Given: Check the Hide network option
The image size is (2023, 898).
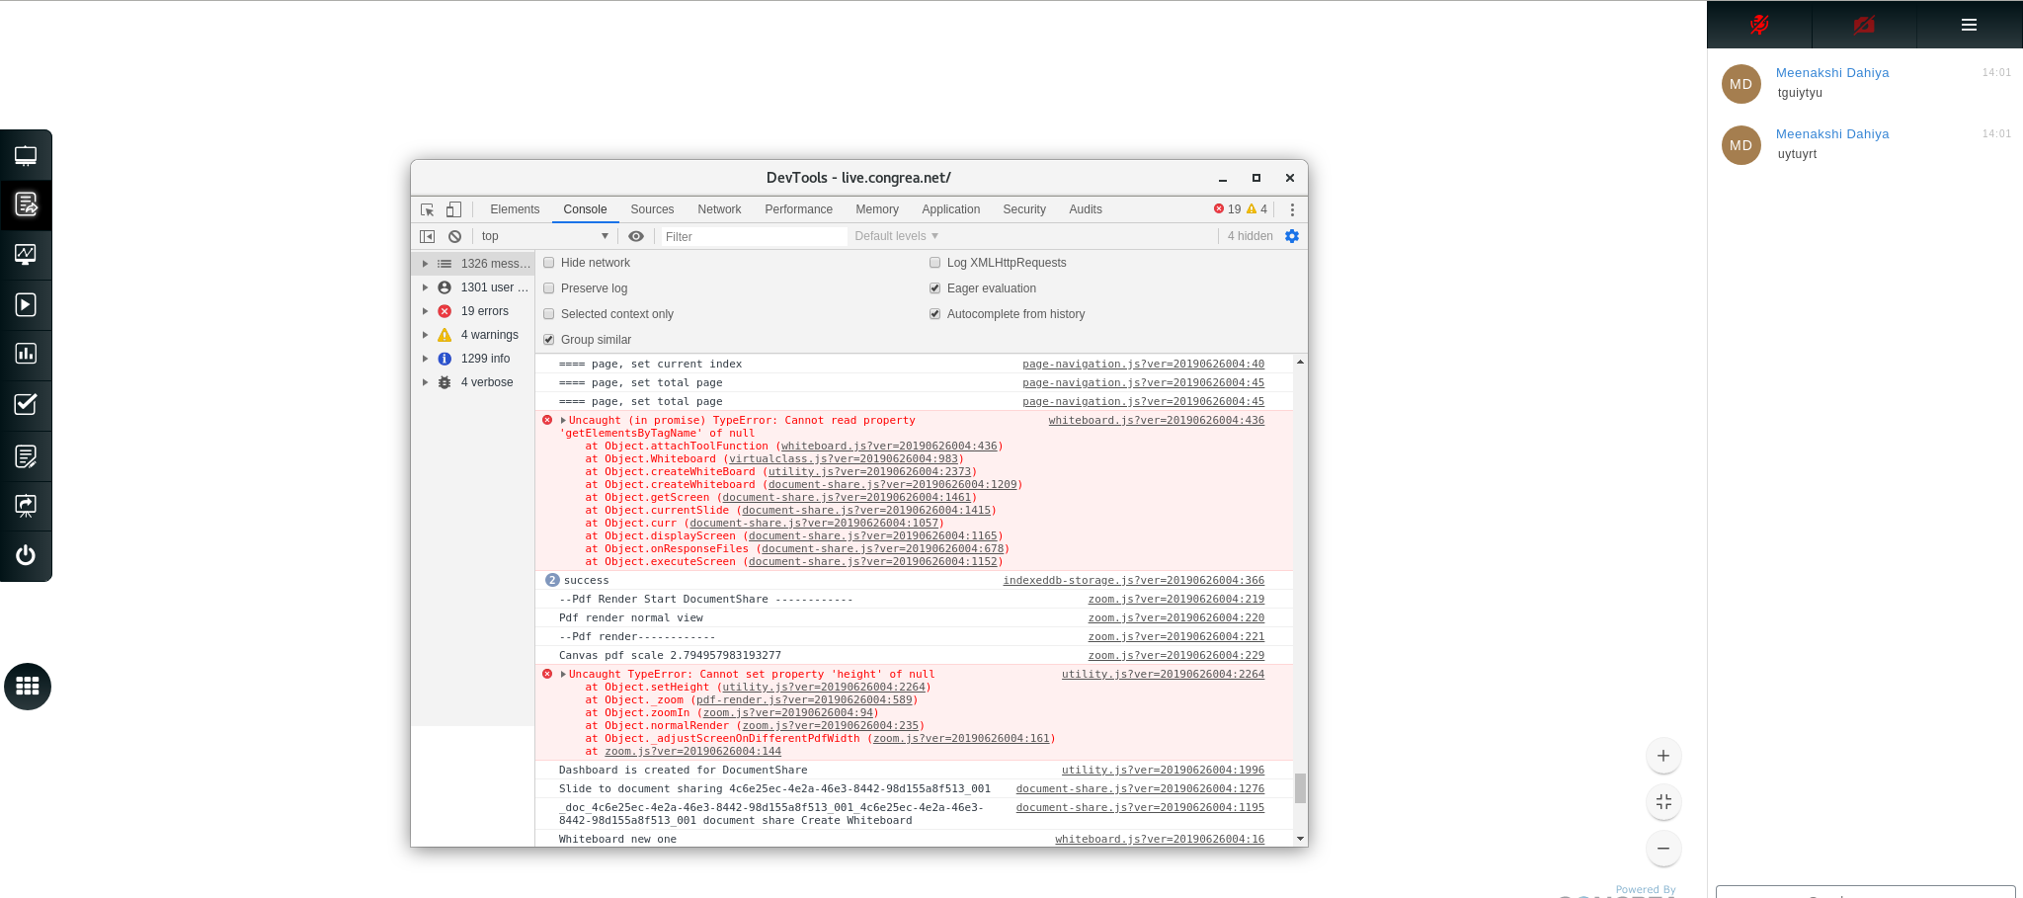Looking at the screenshot, I should pos(549,262).
